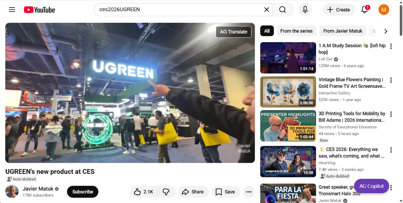Click video title UGREEN's new product at CES

coord(50,171)
